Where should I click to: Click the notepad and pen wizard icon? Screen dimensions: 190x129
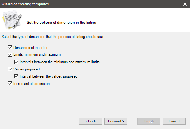click(12, 20)
